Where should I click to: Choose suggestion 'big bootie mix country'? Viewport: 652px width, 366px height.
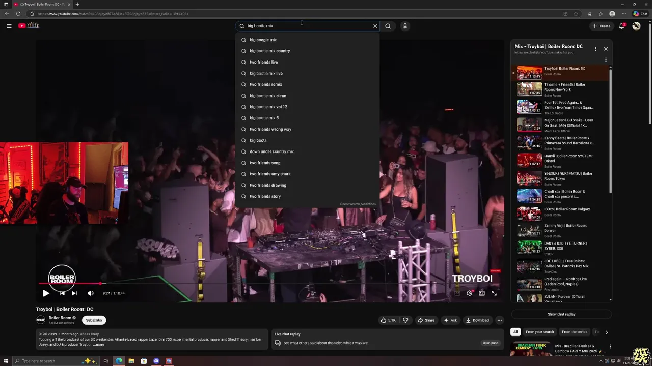[307, 51]
